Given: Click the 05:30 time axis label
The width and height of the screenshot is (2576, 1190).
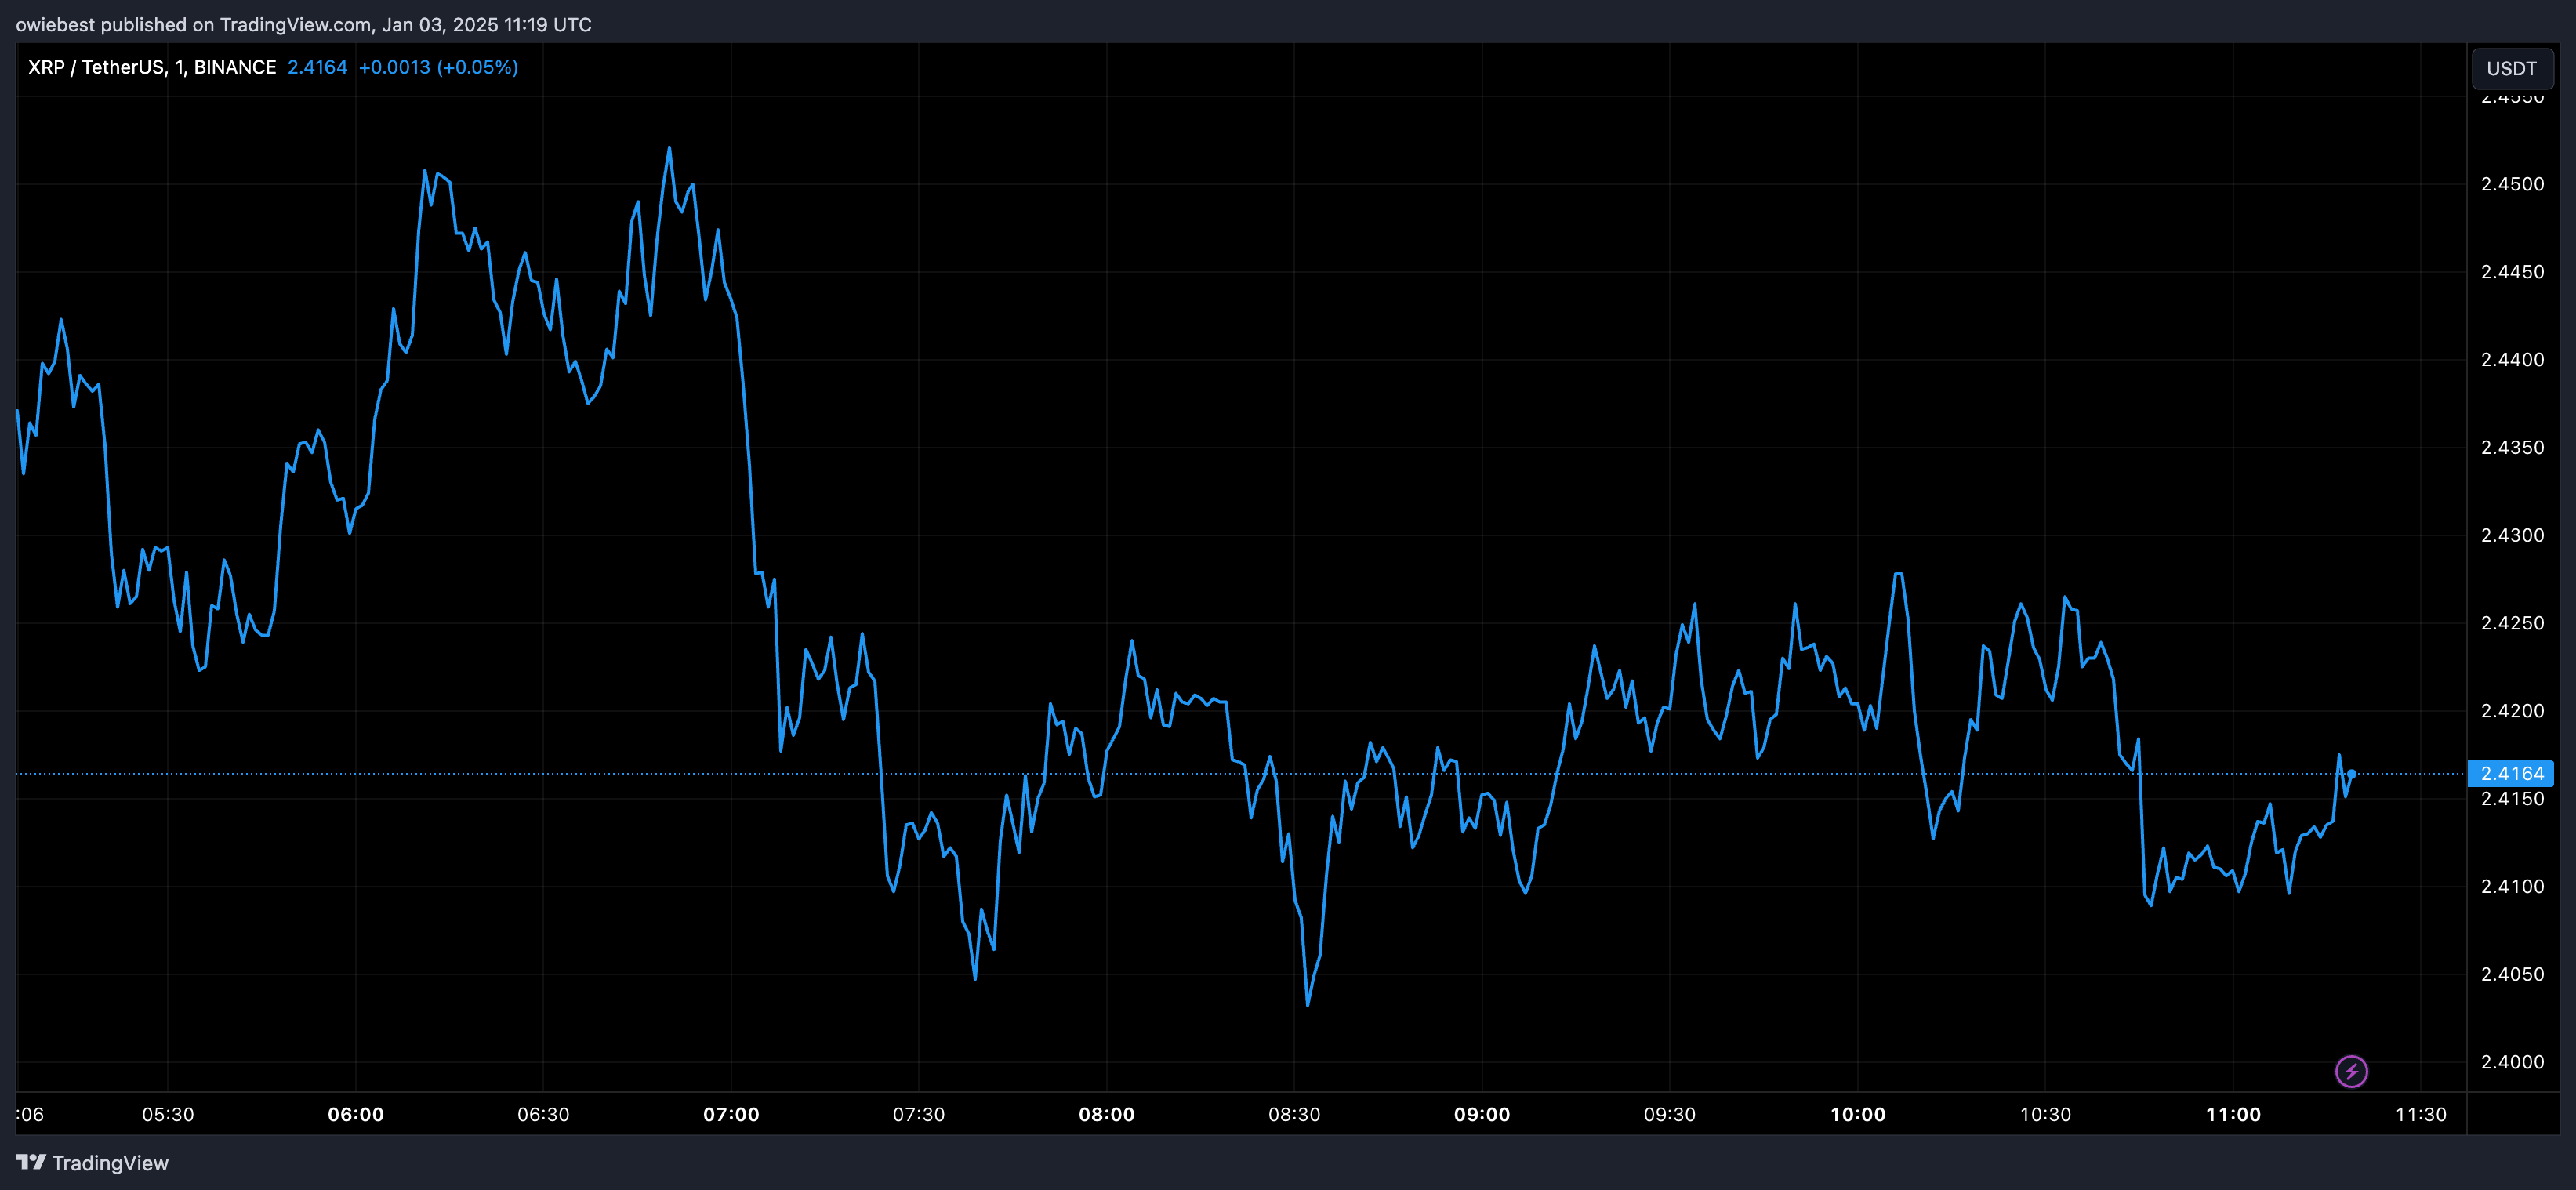Looking at the screenshot, I should tap(168, 1114).
